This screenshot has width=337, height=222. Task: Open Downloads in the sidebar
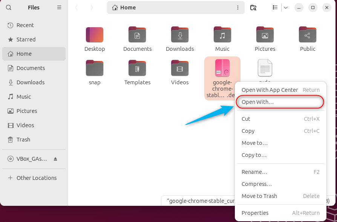pos(34,82)
